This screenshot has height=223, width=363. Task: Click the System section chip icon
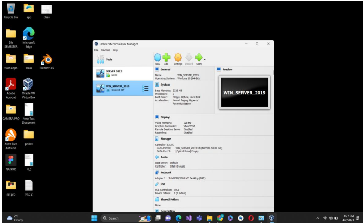click(157, 85)
